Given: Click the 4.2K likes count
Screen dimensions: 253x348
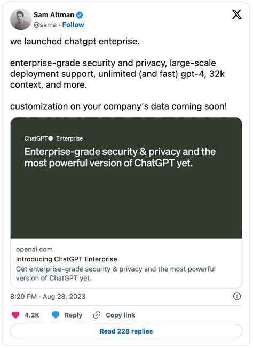Looking at the screenshot, I should (32, 315).
